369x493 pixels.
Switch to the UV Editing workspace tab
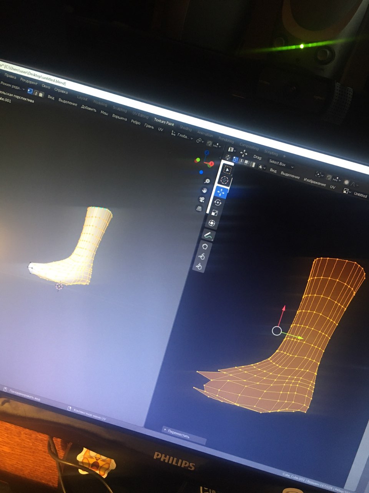click(x=140, y=115)
